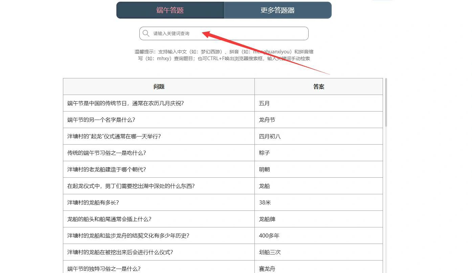The height and width of the screenshot is (273, 472).
Task: Select answer cell 龙船
Action: pos(319,186)
